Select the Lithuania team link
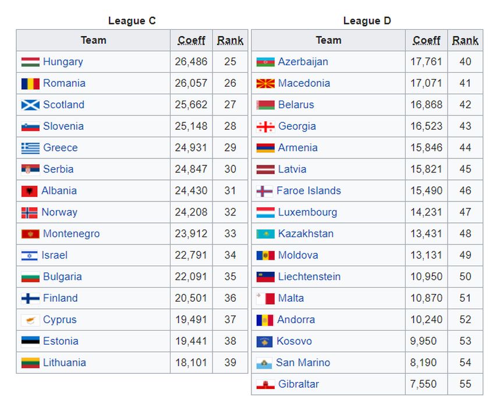The image size is (500, 407). [x=65, y=363]
